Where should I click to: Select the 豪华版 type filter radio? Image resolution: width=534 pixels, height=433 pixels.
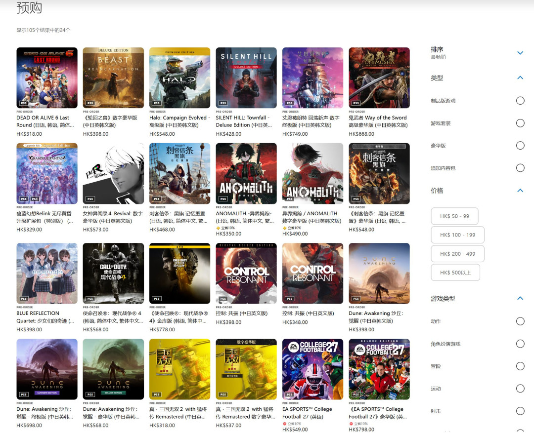pos(520,146)
